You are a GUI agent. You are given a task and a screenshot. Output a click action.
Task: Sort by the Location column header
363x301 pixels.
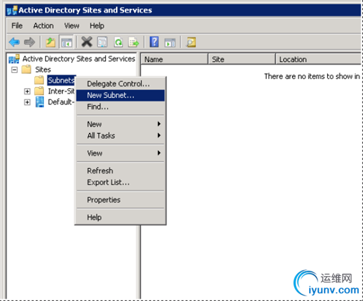(318, 59)
